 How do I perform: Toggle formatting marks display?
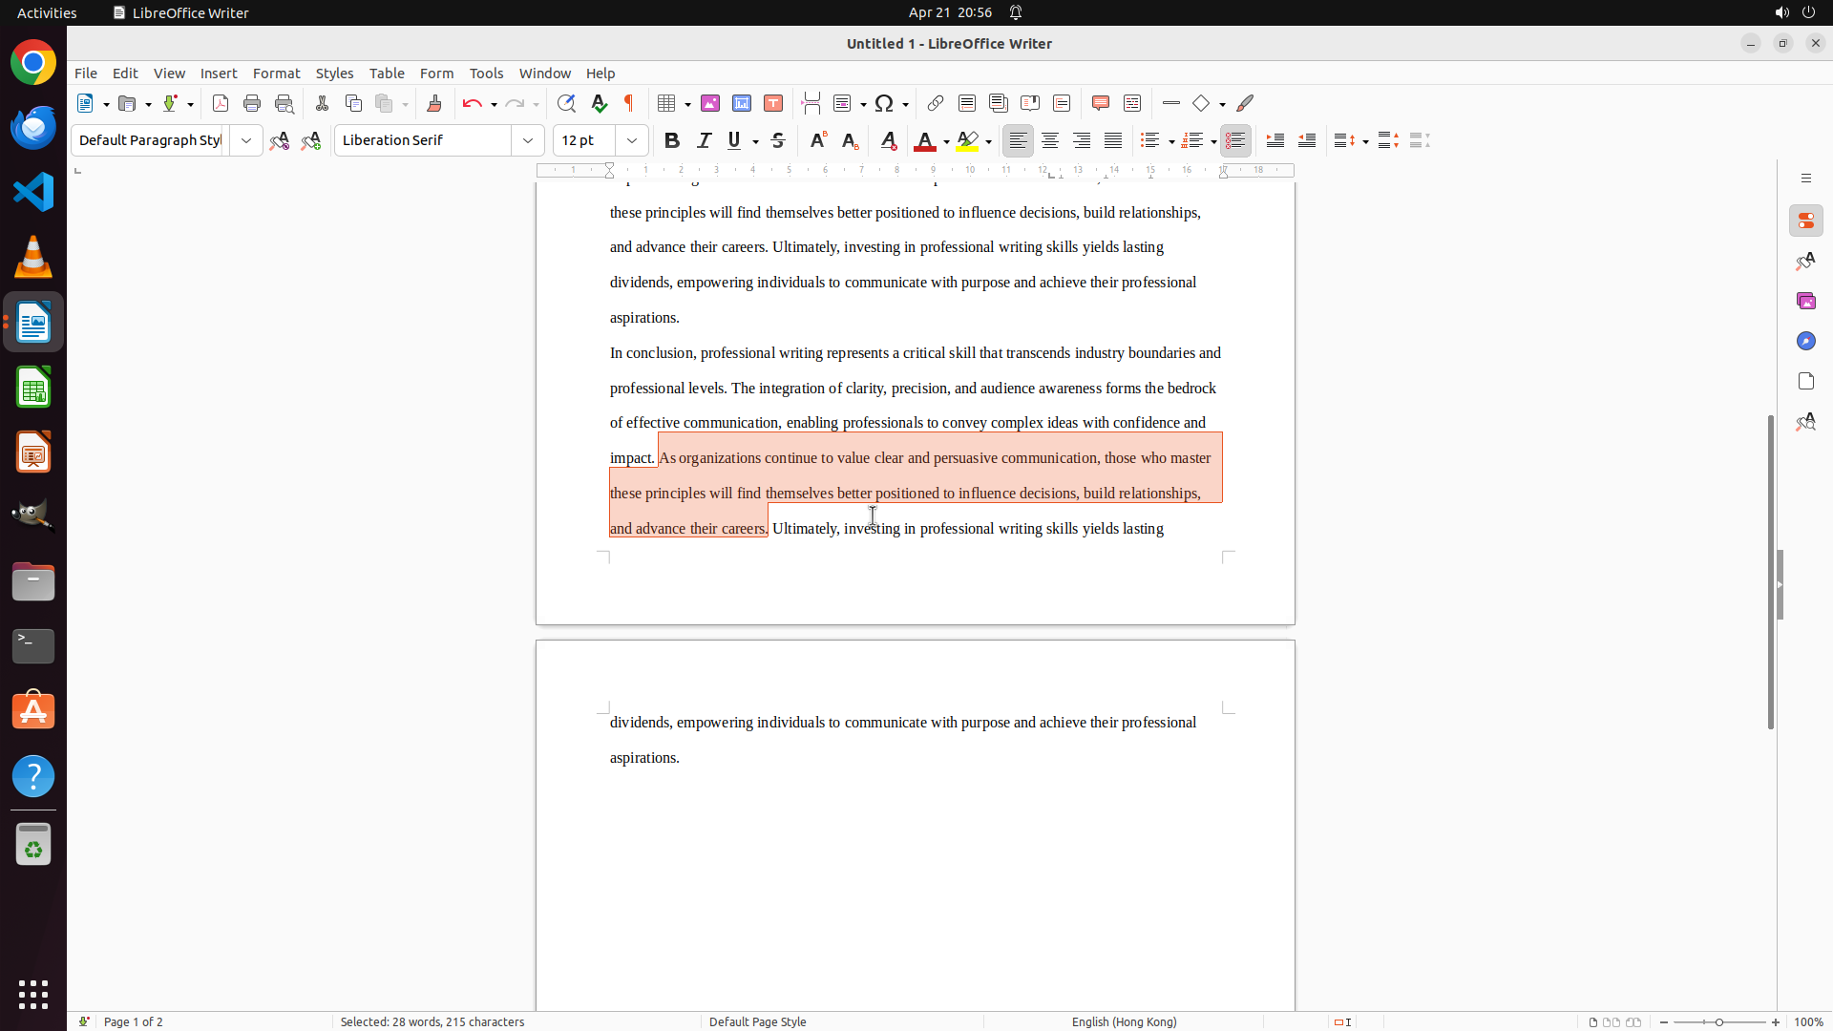coord(629,103)
